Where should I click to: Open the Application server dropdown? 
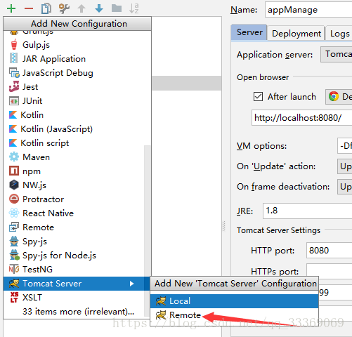[x=337, y=54]
